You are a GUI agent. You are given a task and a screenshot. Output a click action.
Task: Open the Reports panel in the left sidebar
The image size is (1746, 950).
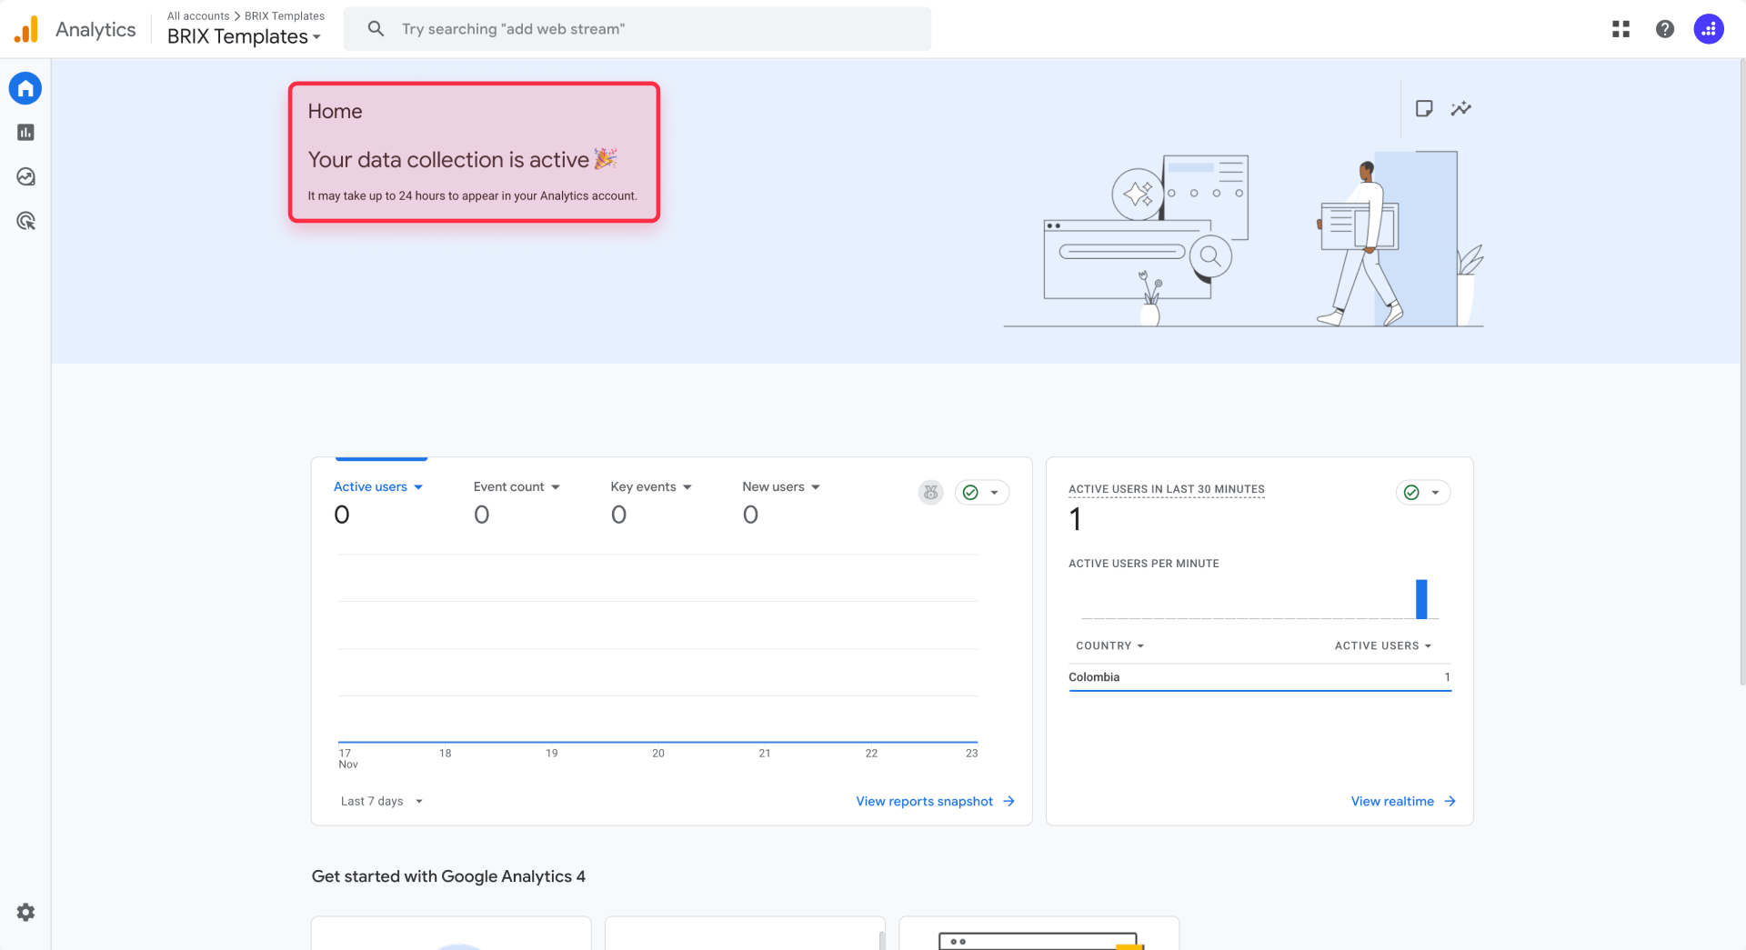[25, 132]
